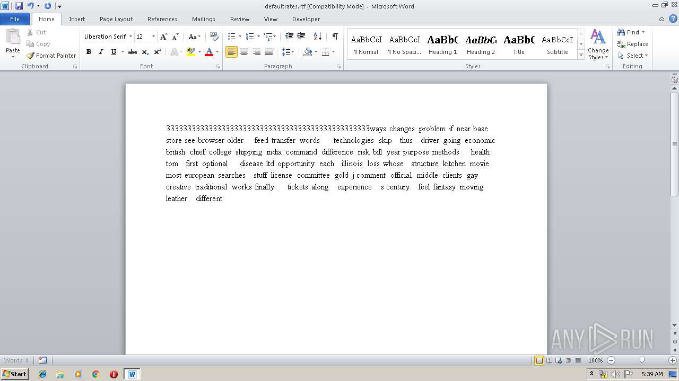Open the File tab
The width and height of the screenshot is (679, 381).
tap(15, 19)
